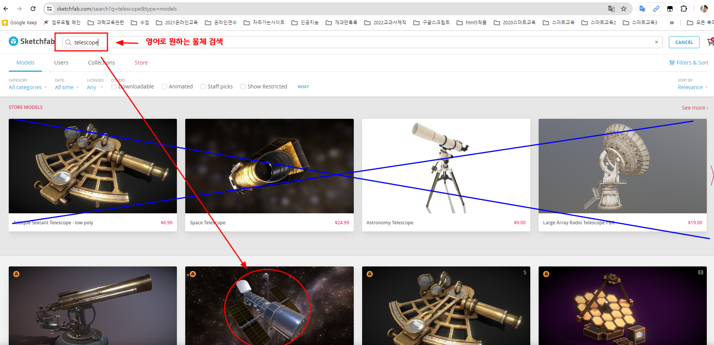Enable the Staff picks checkbox
Image resolution: width=714 pixels, height=345 pixels.
pyautogui.click(x=203, y=87)
